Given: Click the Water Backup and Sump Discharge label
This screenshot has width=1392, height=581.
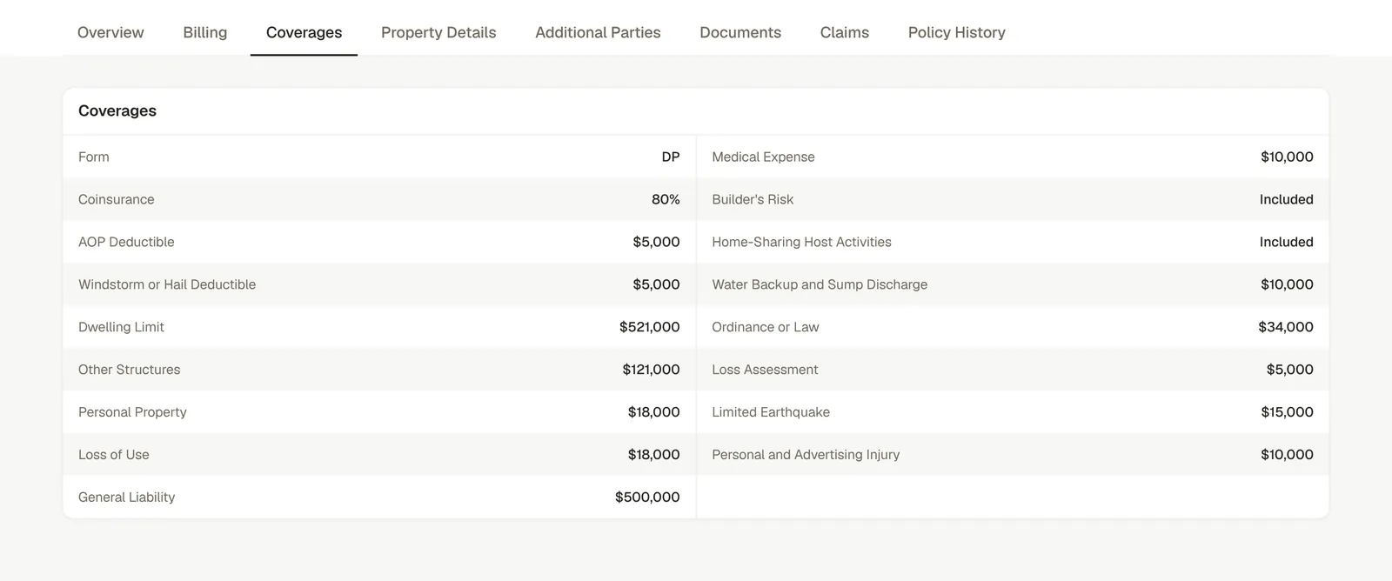Looking at the screenshot, I should point(820,284).
